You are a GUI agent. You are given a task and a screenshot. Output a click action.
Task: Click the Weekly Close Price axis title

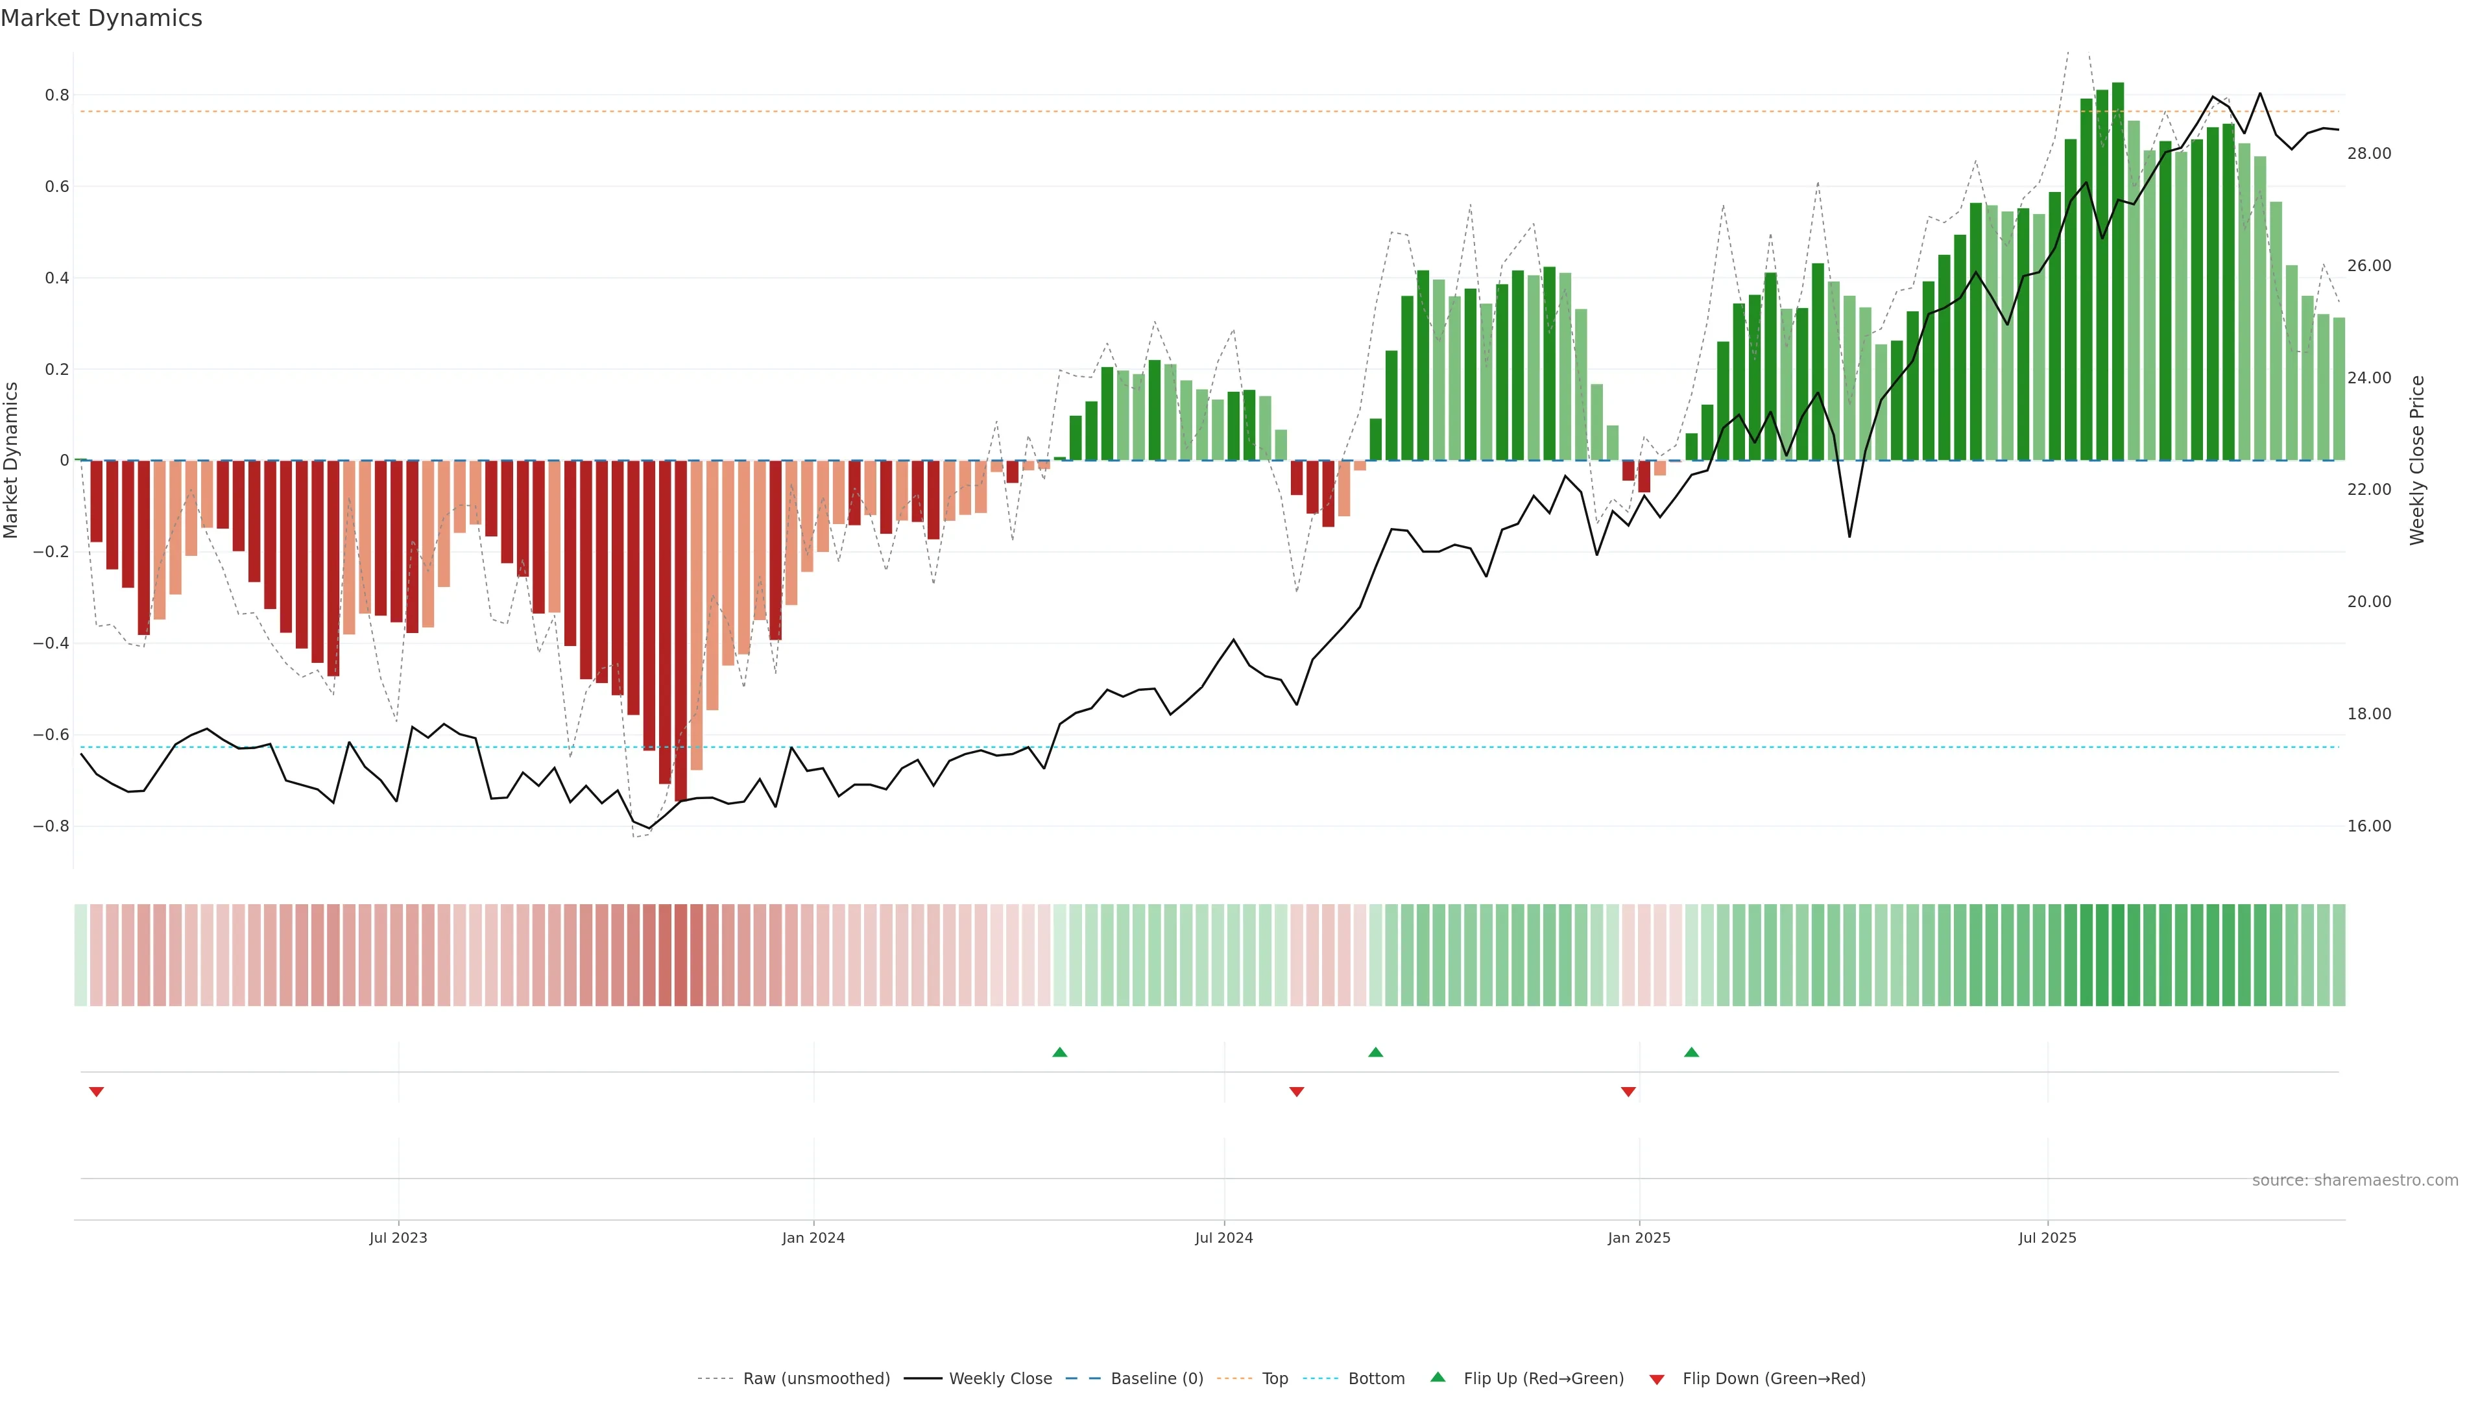(2416, 461)
